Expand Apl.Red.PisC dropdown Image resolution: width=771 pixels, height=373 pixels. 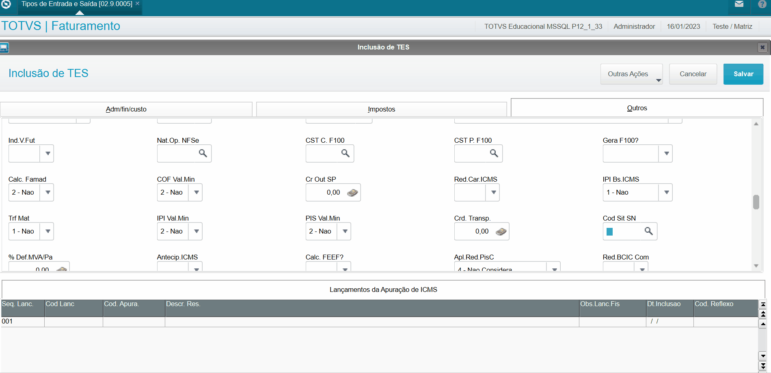(554, 268)
